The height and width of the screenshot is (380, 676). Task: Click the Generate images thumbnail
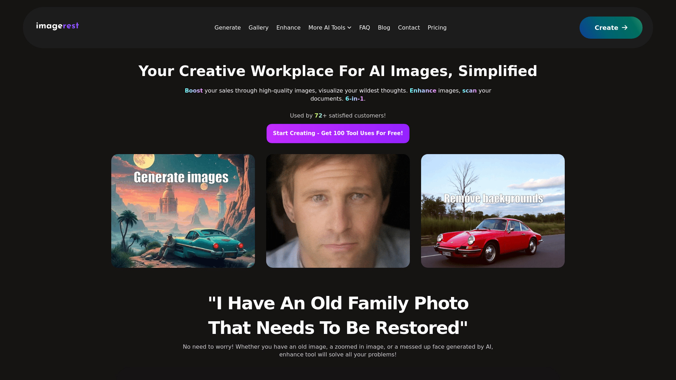point(183,211)
